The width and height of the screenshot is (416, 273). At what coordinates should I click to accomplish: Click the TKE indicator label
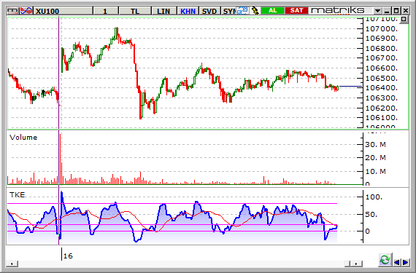point(18,195)
